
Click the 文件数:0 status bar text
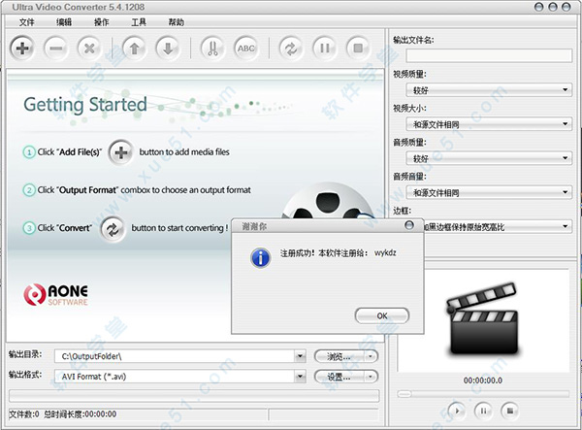[23, 414]
